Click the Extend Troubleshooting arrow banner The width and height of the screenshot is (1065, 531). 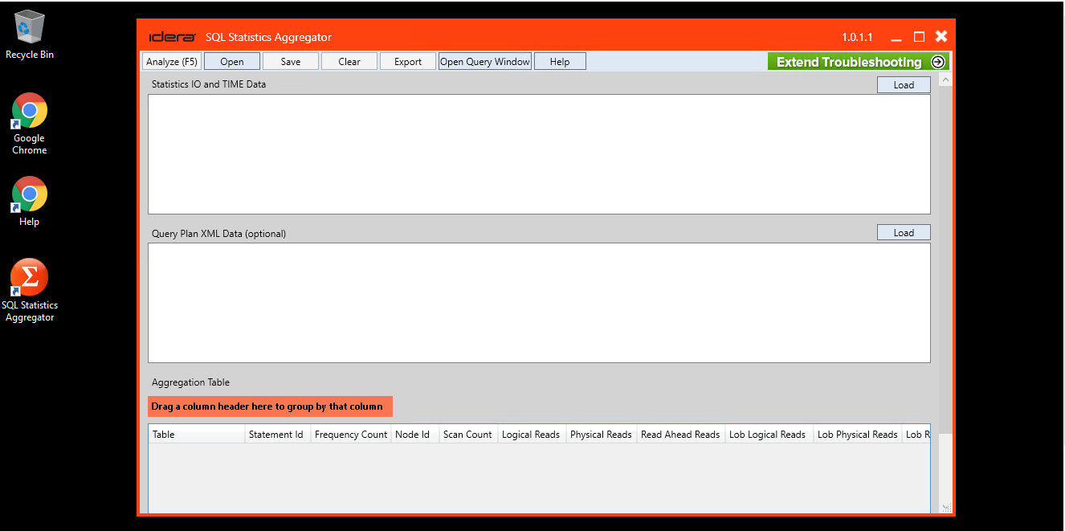pos(858,62)
